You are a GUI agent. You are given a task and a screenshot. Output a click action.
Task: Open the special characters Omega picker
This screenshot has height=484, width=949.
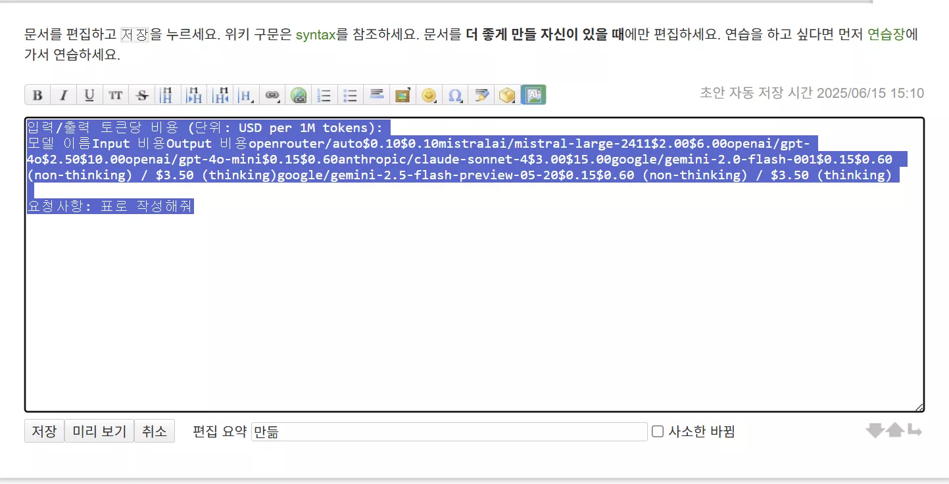pyautogui.click(x=455, y=95)
